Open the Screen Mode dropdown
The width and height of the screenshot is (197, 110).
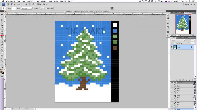pos(45,4)
